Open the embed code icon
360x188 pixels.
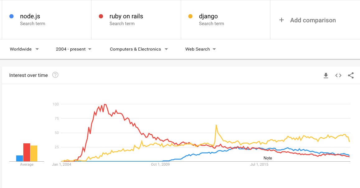pyautogui.click(x=338, y=75)
